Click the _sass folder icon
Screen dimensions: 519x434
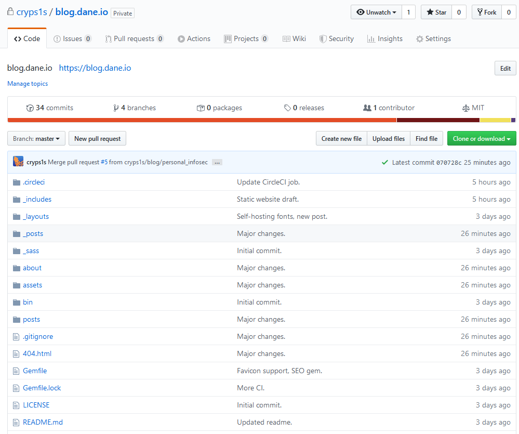[x=17, y=251]
